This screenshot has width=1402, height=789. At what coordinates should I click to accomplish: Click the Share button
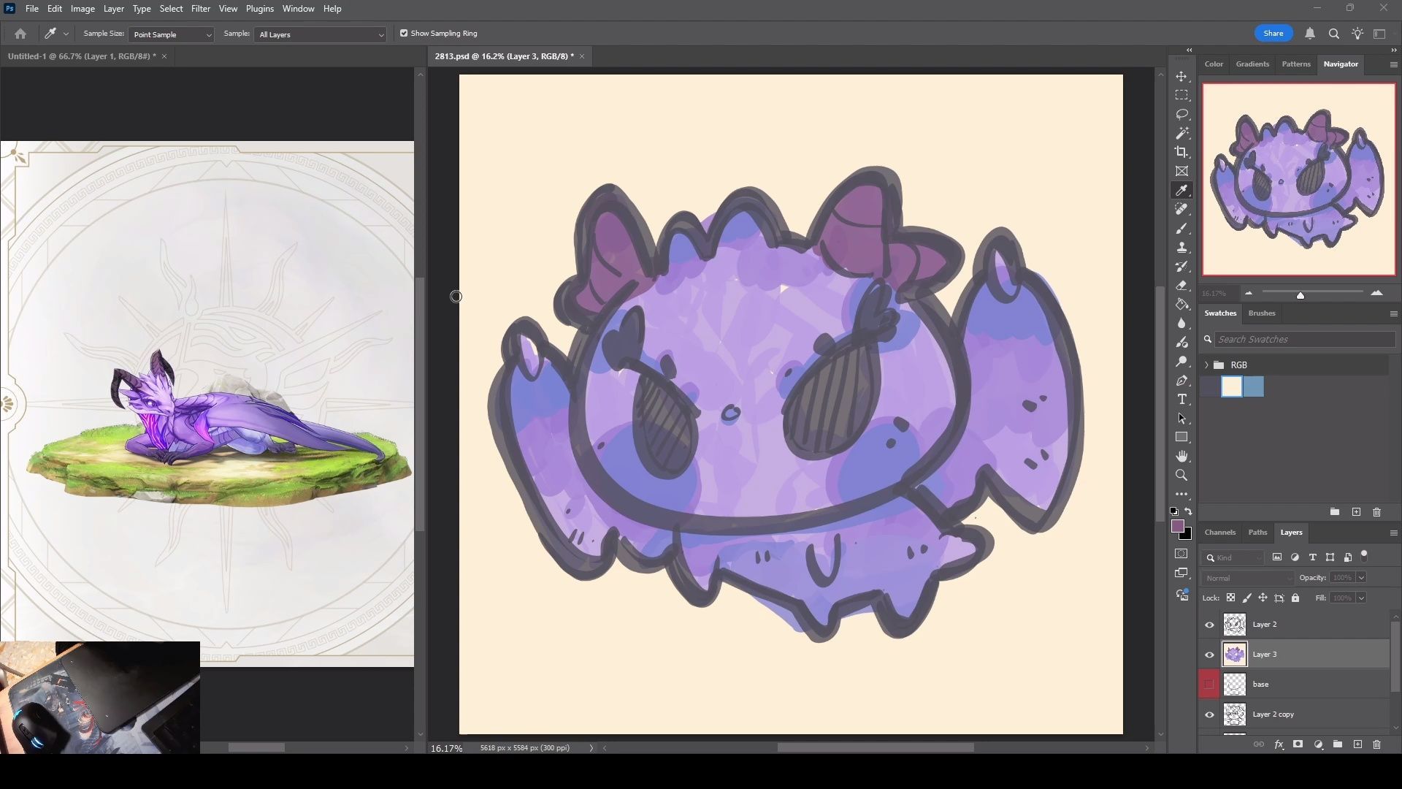tap(1273, 34)
